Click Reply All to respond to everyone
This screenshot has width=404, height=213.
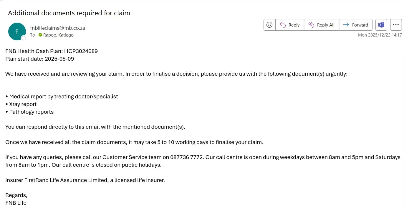[322, 25]
